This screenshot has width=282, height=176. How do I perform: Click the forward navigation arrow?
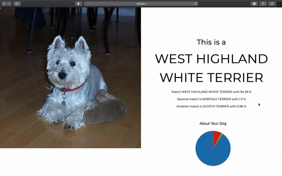tap(9, 4)
